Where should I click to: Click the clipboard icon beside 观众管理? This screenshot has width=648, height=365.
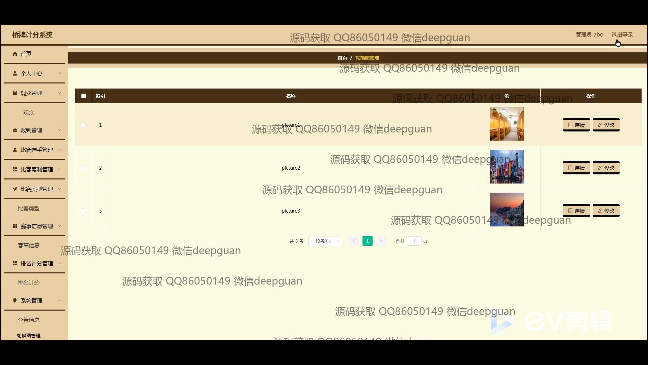tap(15, 93)
